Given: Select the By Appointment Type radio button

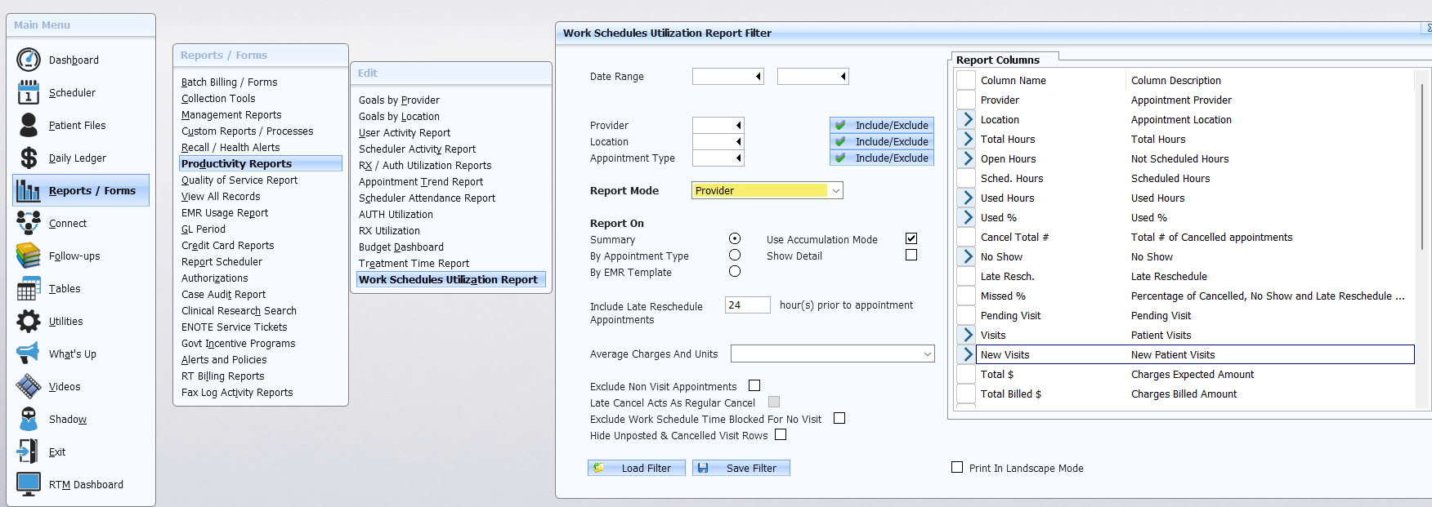Looking at the screenshot, I should tap(735, 255).
